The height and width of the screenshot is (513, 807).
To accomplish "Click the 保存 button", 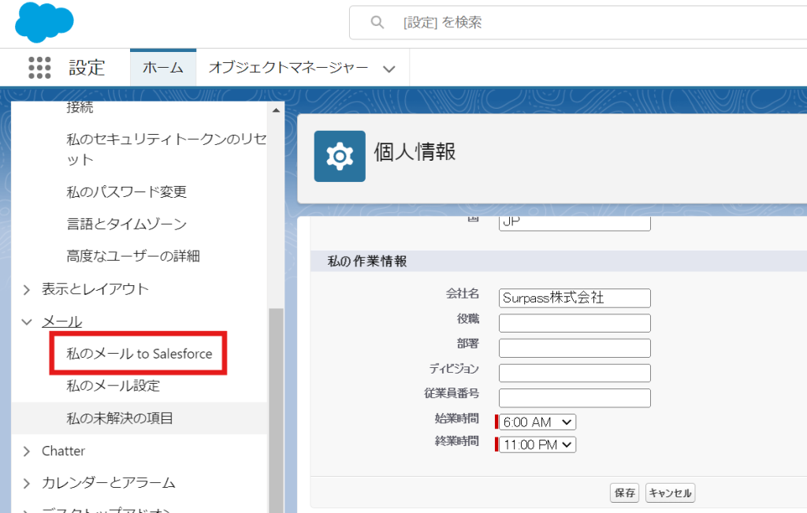I will [624, 493].
